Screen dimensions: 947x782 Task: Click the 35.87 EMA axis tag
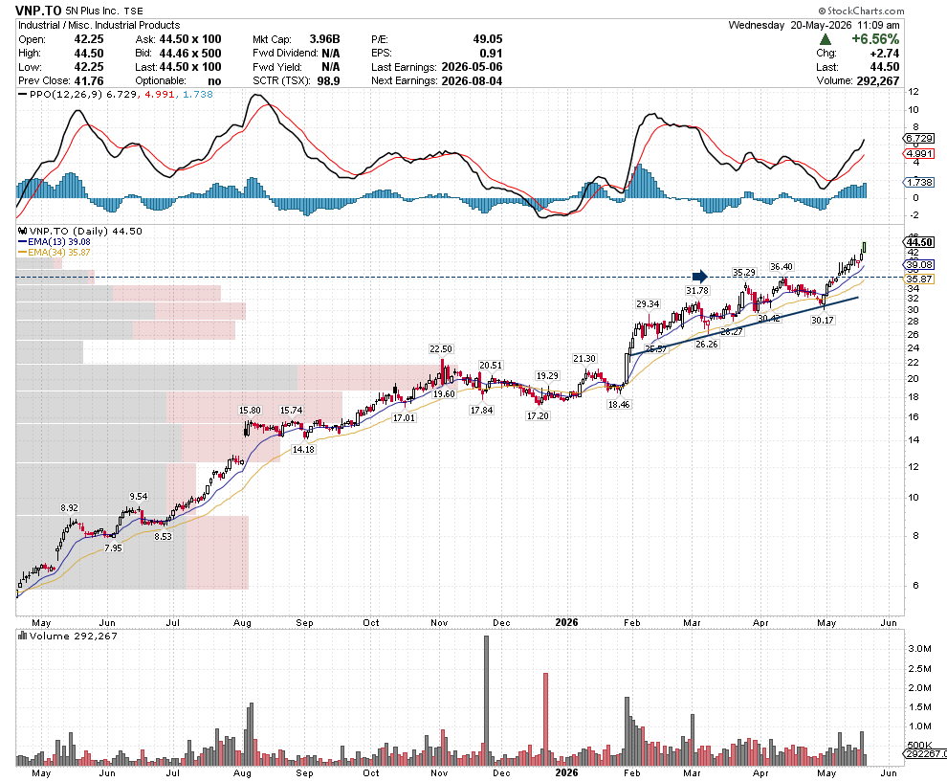pyautogui.click(x=918, y=279)
